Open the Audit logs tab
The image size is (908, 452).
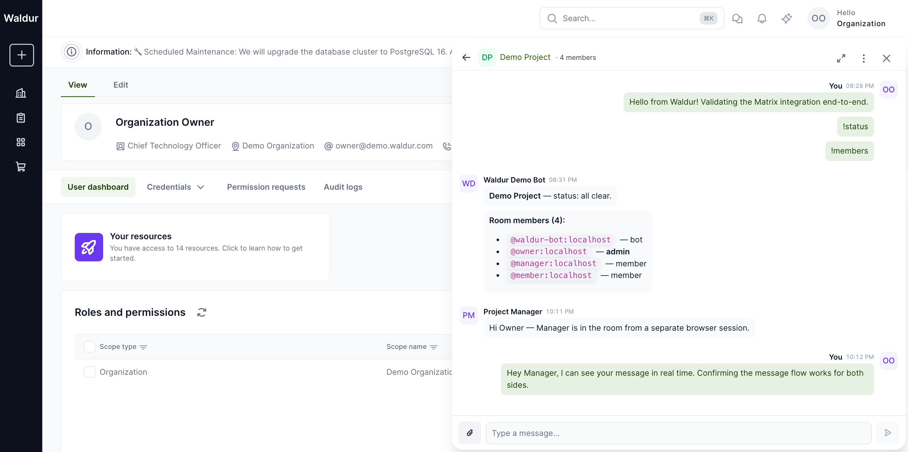pos(343,187)
